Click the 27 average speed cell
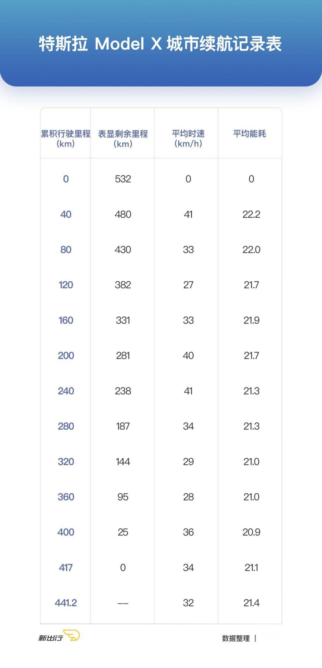Screen dimensions: 322x668 pos(188,285)
